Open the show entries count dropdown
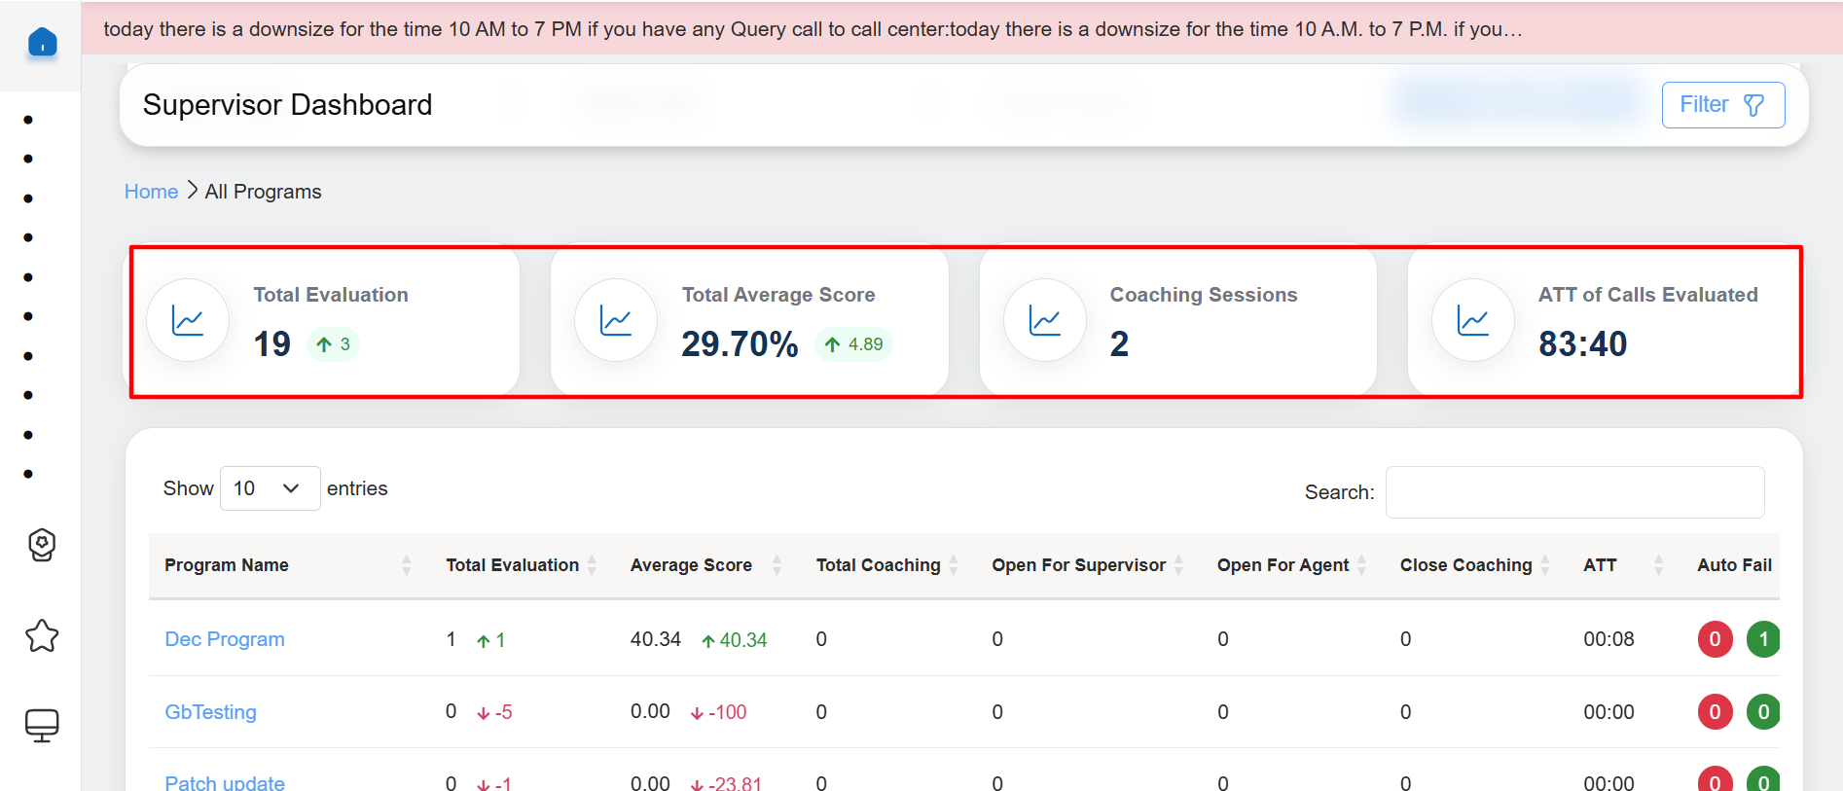Screen dimensions: 1843x791 point(270,488)
